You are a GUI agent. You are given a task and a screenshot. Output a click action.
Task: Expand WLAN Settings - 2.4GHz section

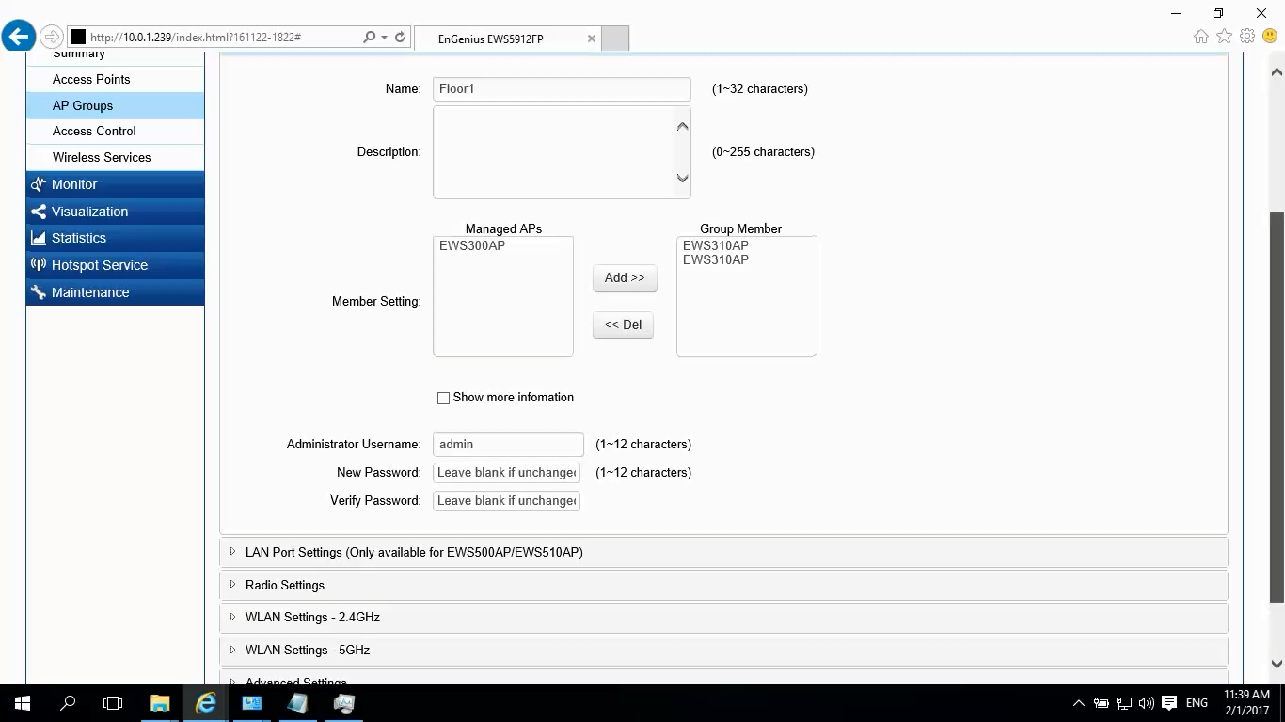723,617
